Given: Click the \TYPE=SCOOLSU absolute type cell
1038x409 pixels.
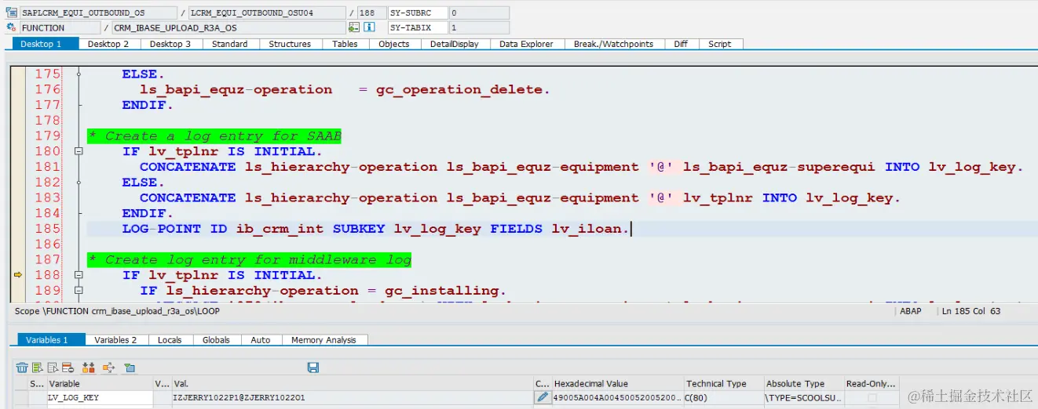Looking at the screenshot, I should click(x=803, y=398).
